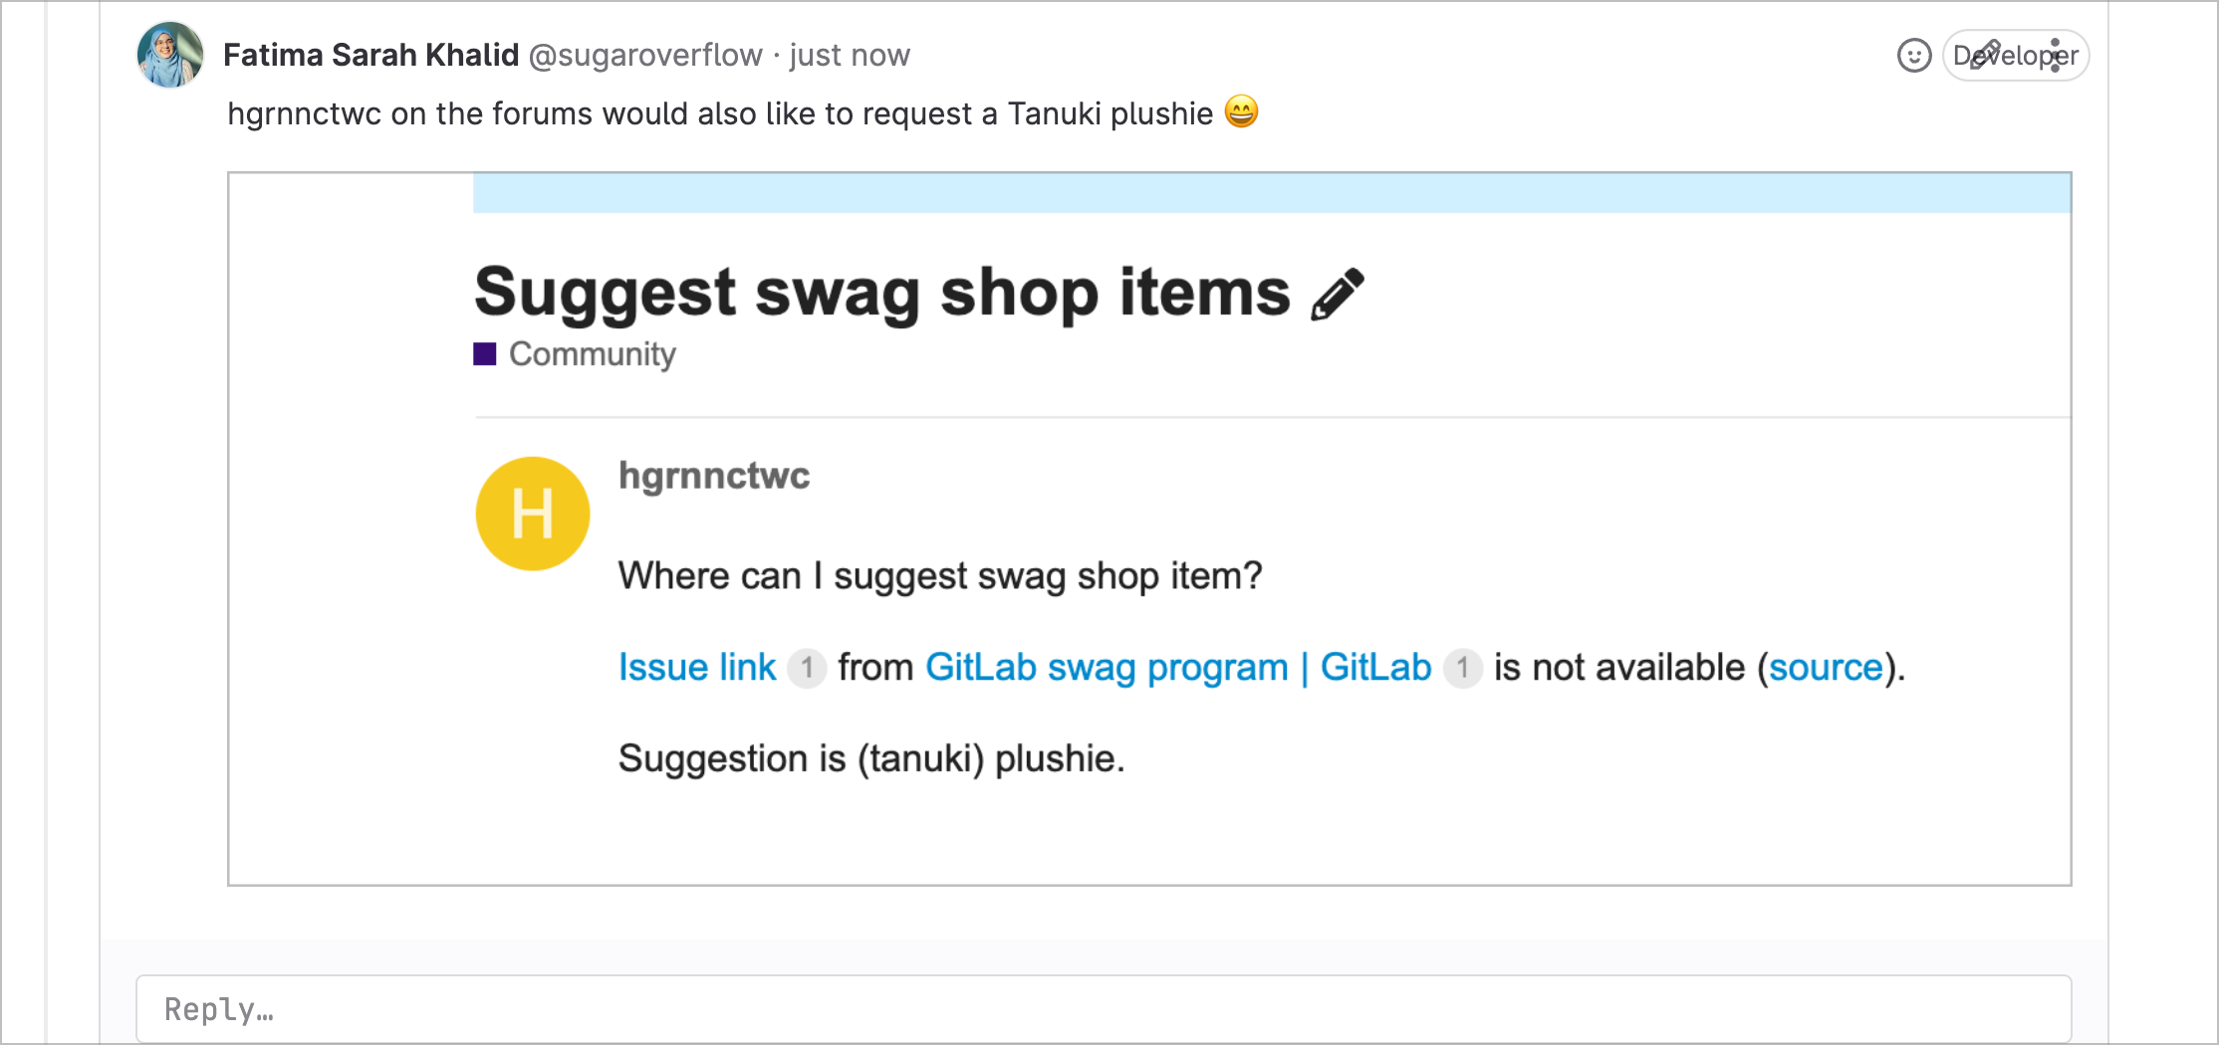This screenshot has height=1045, width=2219.
Task: Follow the Issue link hyperlink
Action: click(696, 668)
